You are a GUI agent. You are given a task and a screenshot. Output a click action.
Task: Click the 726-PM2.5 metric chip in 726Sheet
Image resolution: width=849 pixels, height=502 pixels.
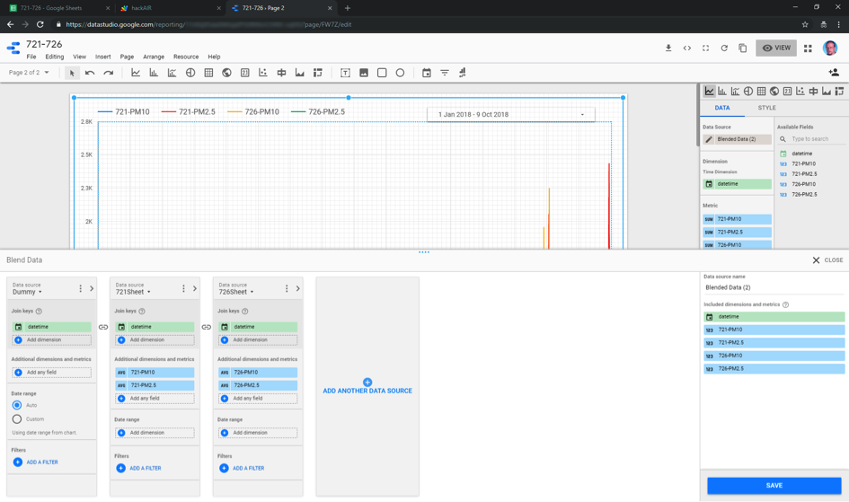(258, 385)
